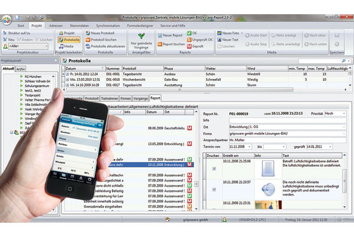Click the Neuer Report icon
Image resolution: width=354 pixels, height=237 pixels.
160,34
